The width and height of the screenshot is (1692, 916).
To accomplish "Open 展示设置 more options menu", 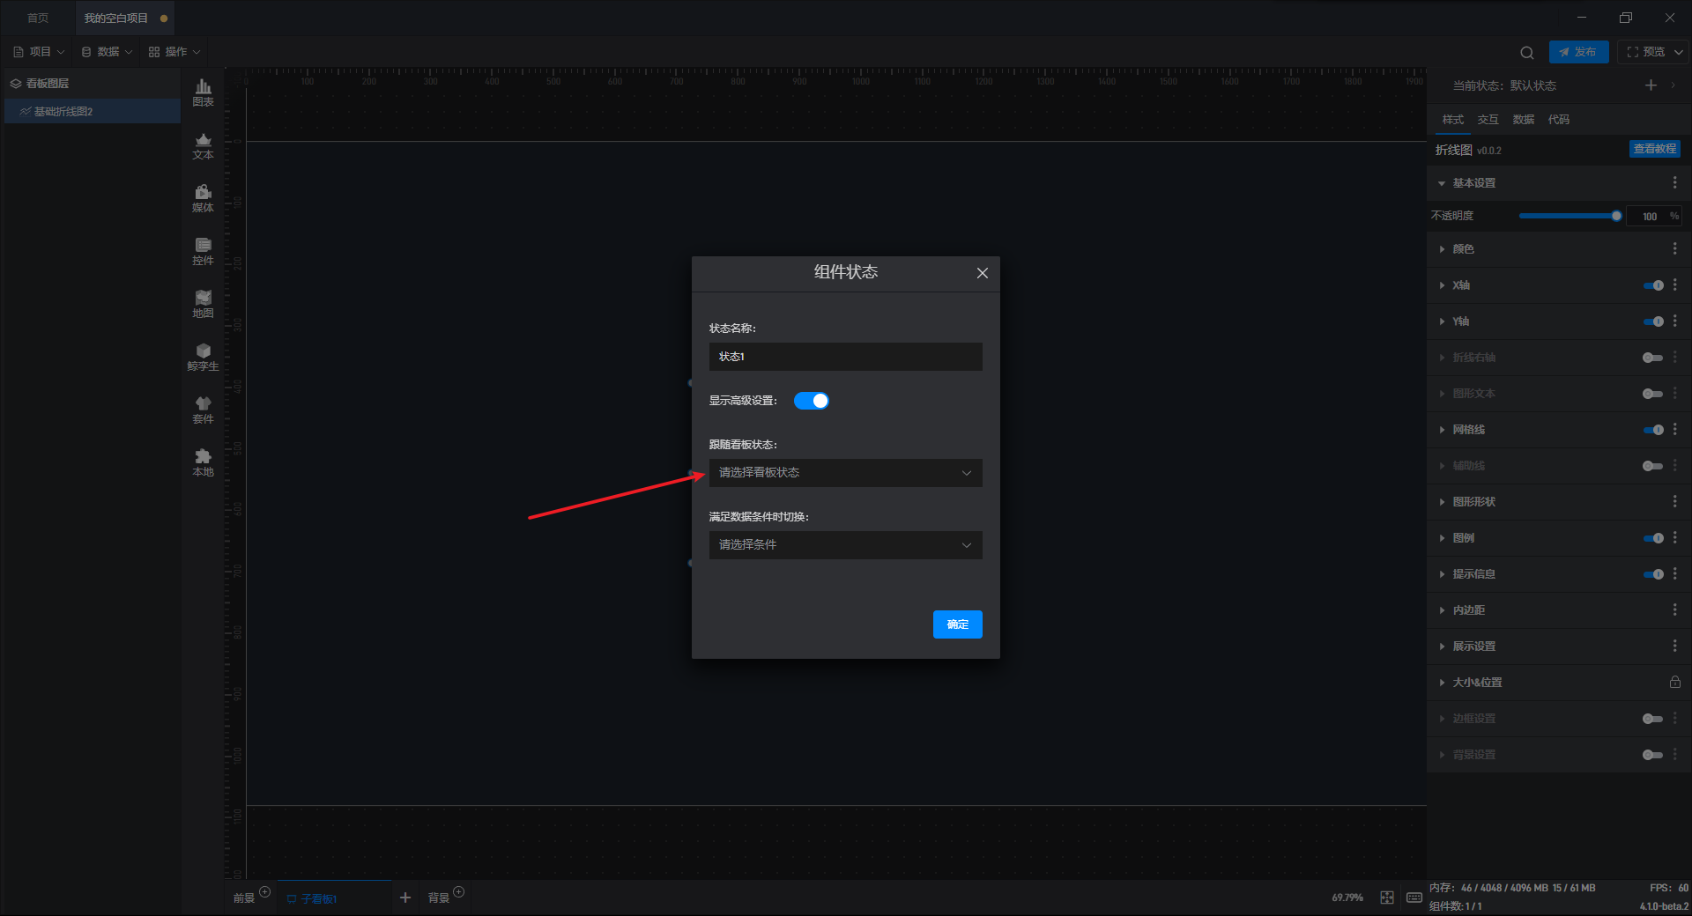I will point(1675,646).
